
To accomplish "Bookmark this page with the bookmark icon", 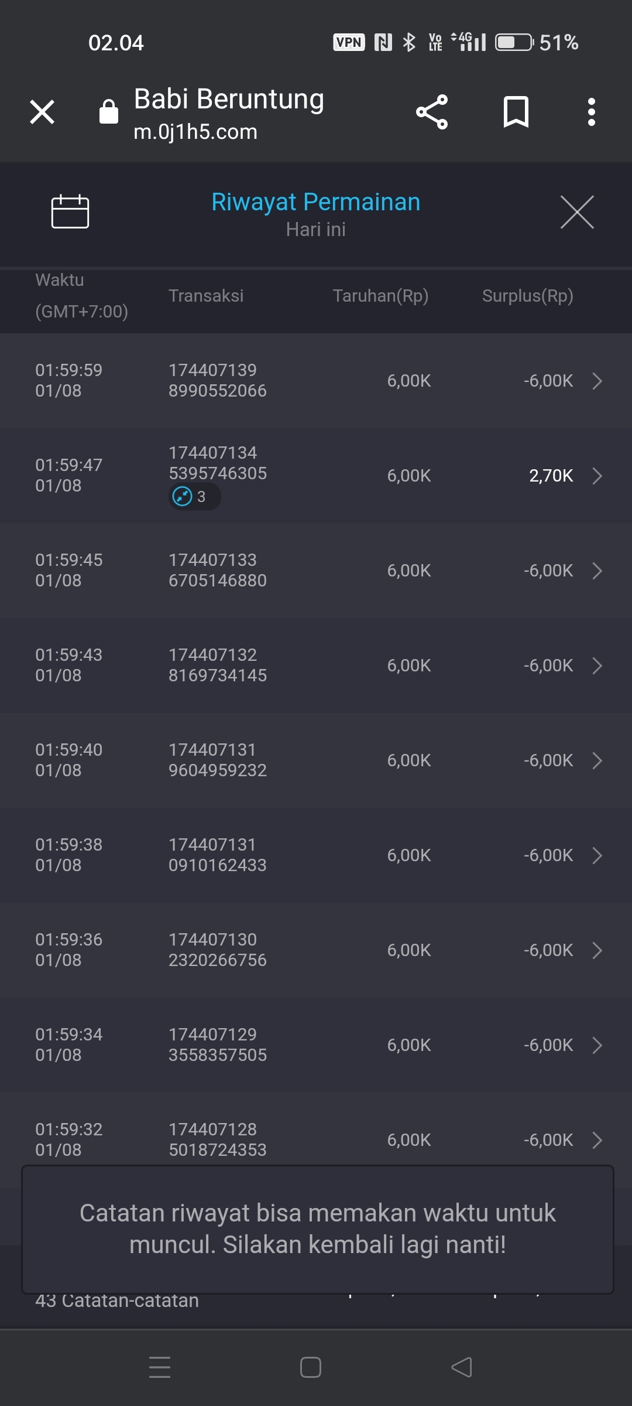I will (516, 112).
